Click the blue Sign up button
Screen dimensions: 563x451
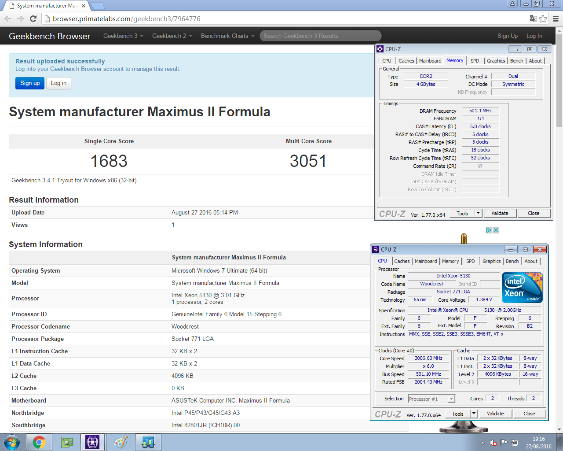coord(30,83)
